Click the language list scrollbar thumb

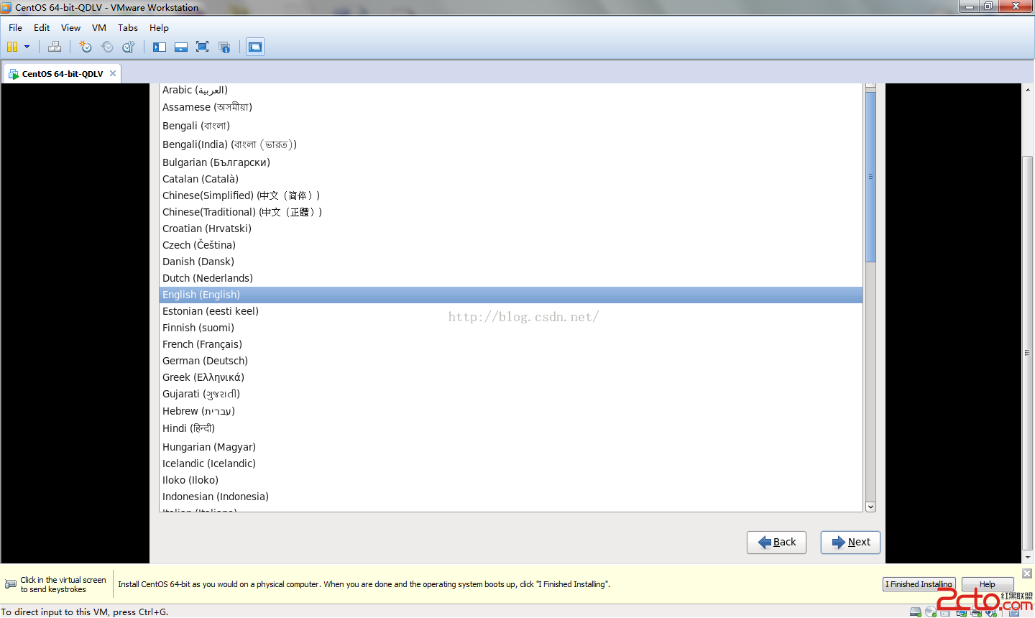[870, 177]
